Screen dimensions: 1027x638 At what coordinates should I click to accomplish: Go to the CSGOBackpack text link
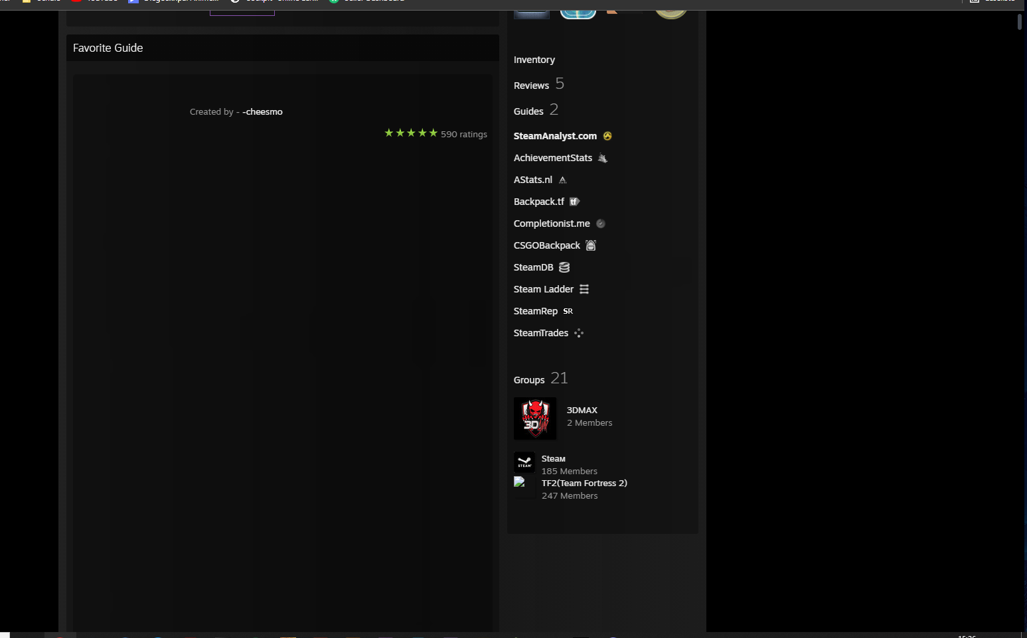click(547, 245)
